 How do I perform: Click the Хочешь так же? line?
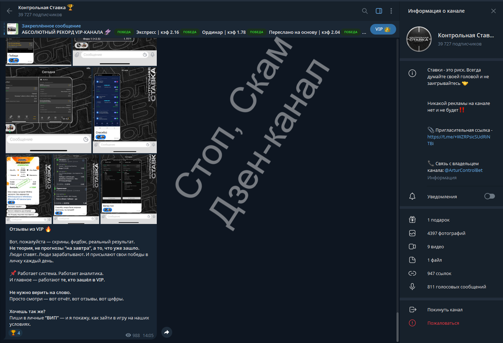coord(28,311)
